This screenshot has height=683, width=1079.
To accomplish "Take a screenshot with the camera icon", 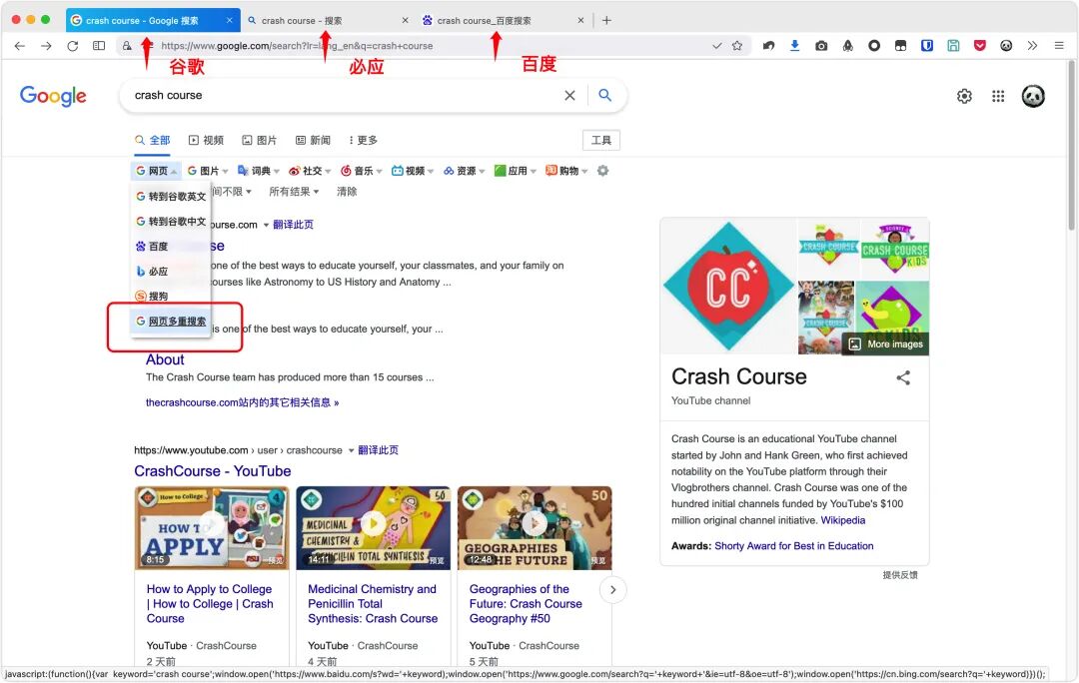I will (821, 46).
